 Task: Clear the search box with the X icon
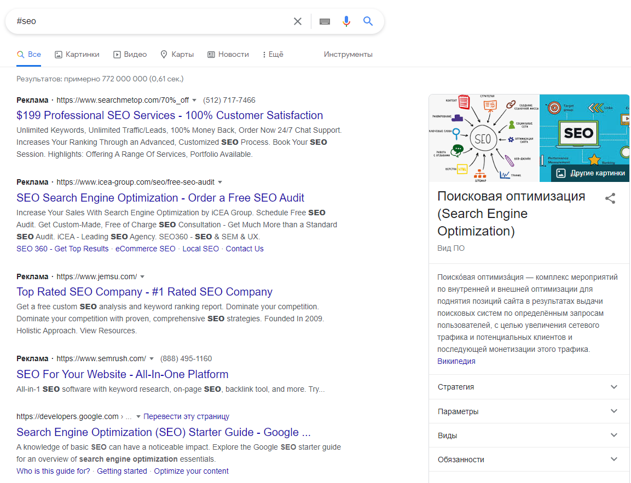pyautogui.click(x=297, y=21)
